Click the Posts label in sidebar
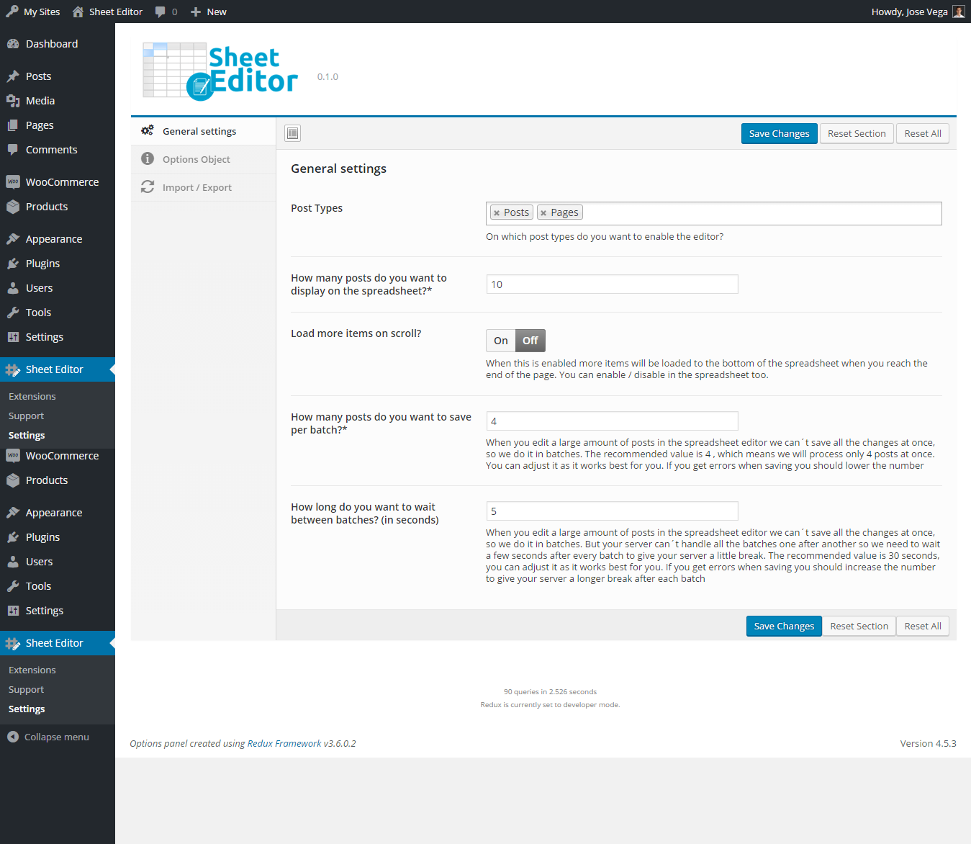 pyautogui.click(x=38, y=76)
